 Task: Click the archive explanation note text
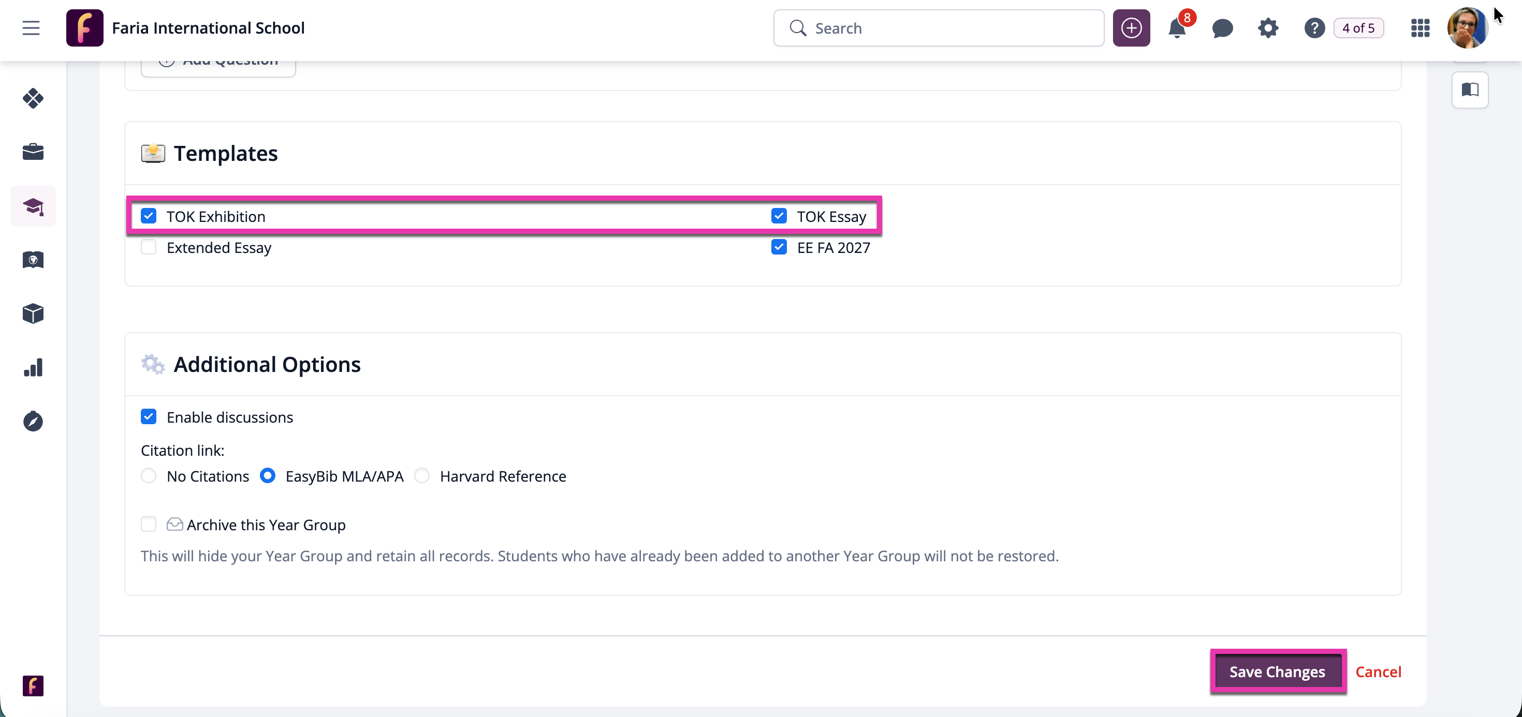(599, 556)
